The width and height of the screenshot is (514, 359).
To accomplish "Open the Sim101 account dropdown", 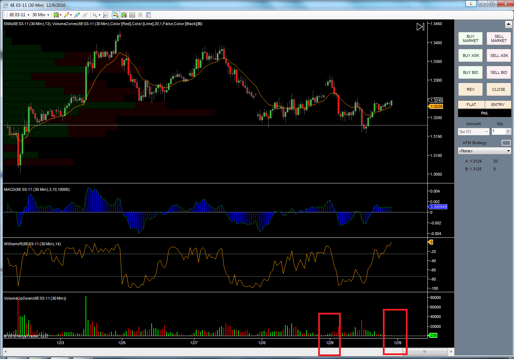I will click(x=473, y=132).
